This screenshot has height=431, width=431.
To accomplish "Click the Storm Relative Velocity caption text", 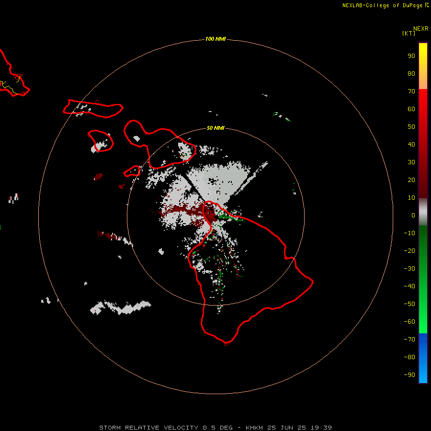I will coord(215,428).
